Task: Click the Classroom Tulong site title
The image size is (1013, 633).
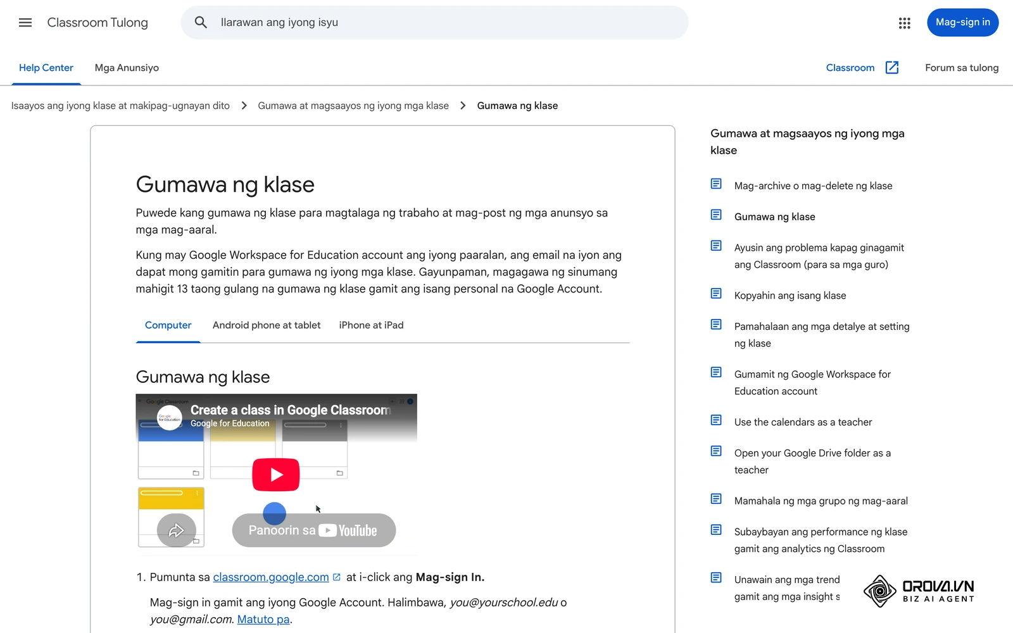Action: (98, 23)
